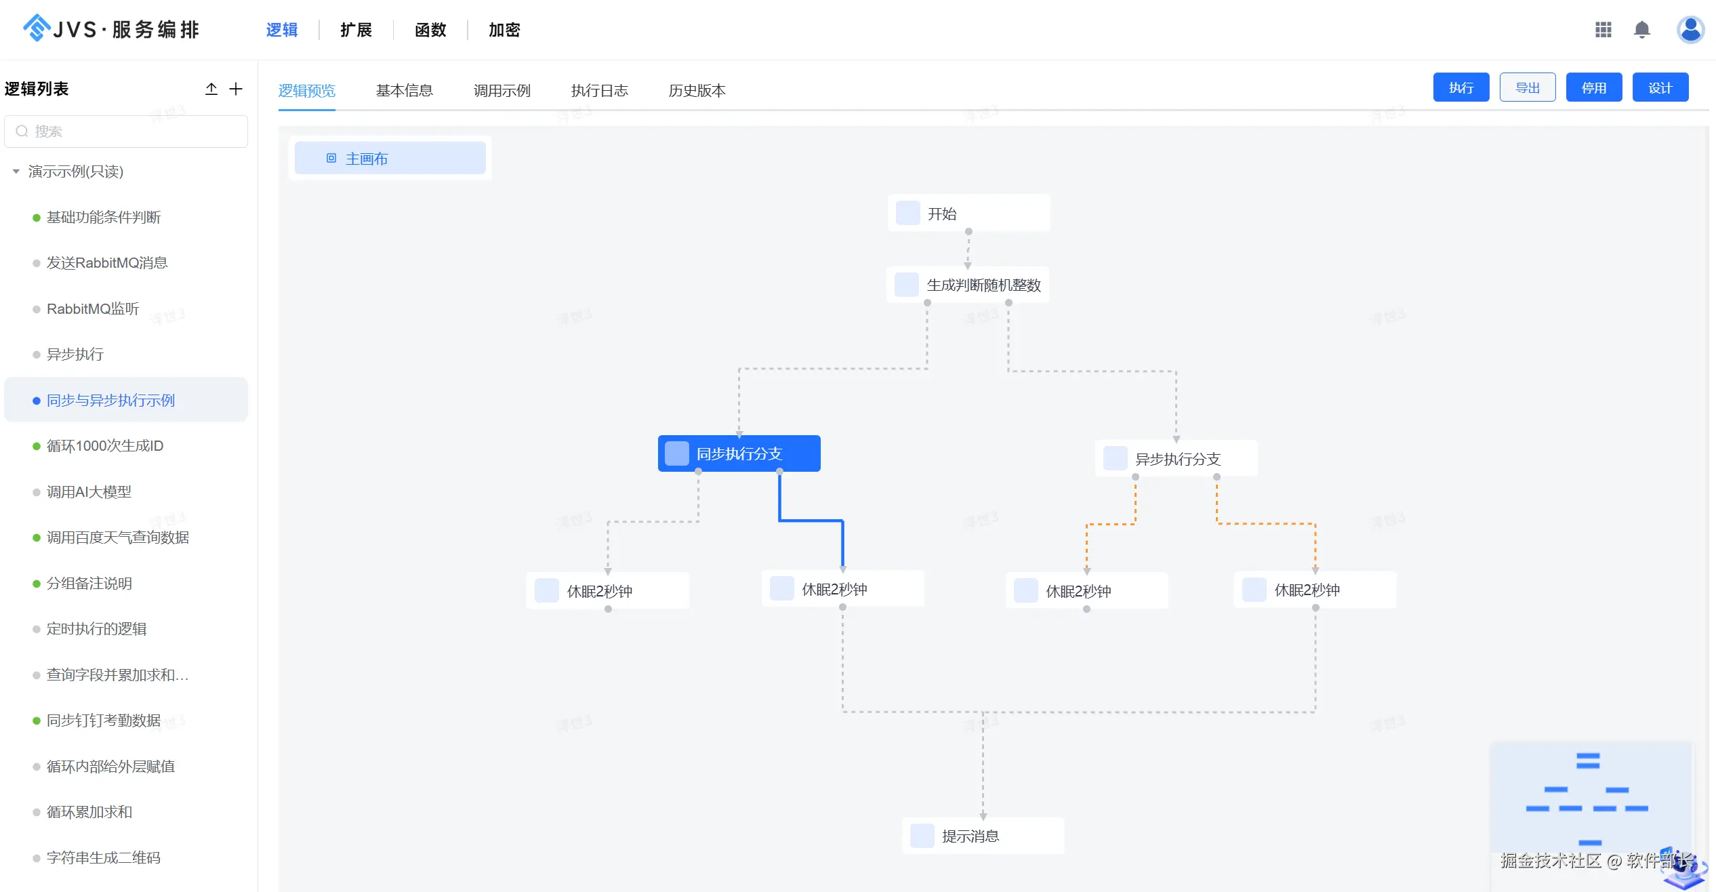Open the 扩展 top menu
Viewport: 1716px width, 892px height.
tap(356, 30)
